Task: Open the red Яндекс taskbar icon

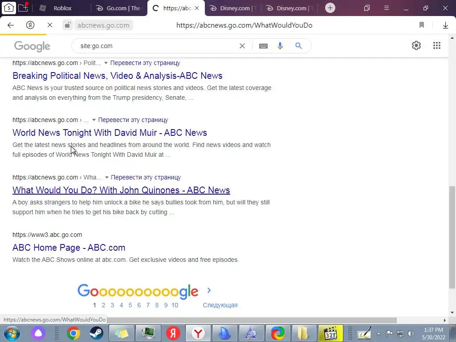Action: click(x=173, y=333)
